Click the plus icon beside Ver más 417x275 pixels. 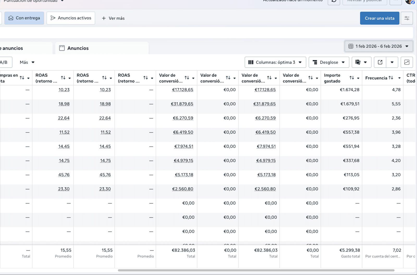click(x=104, y=18)
